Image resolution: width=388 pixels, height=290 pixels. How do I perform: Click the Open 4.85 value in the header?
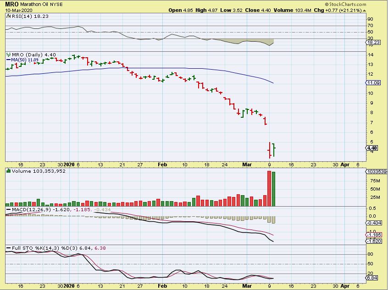coord(181,11)
